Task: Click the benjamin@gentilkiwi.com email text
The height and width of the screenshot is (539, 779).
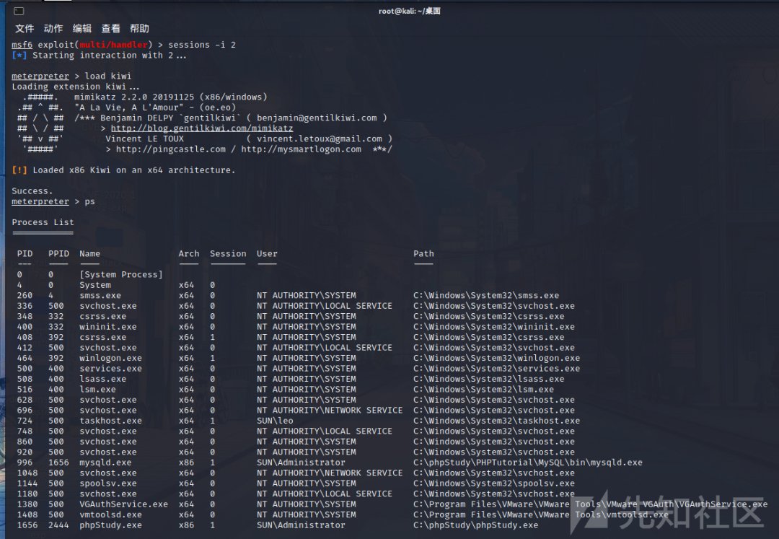Action: 317,118
